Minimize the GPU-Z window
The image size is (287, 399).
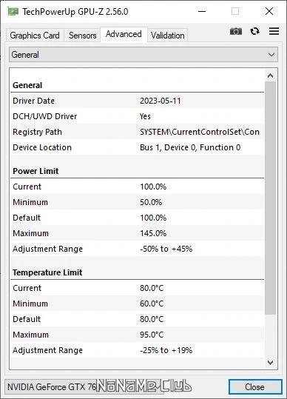click(202, 11)
